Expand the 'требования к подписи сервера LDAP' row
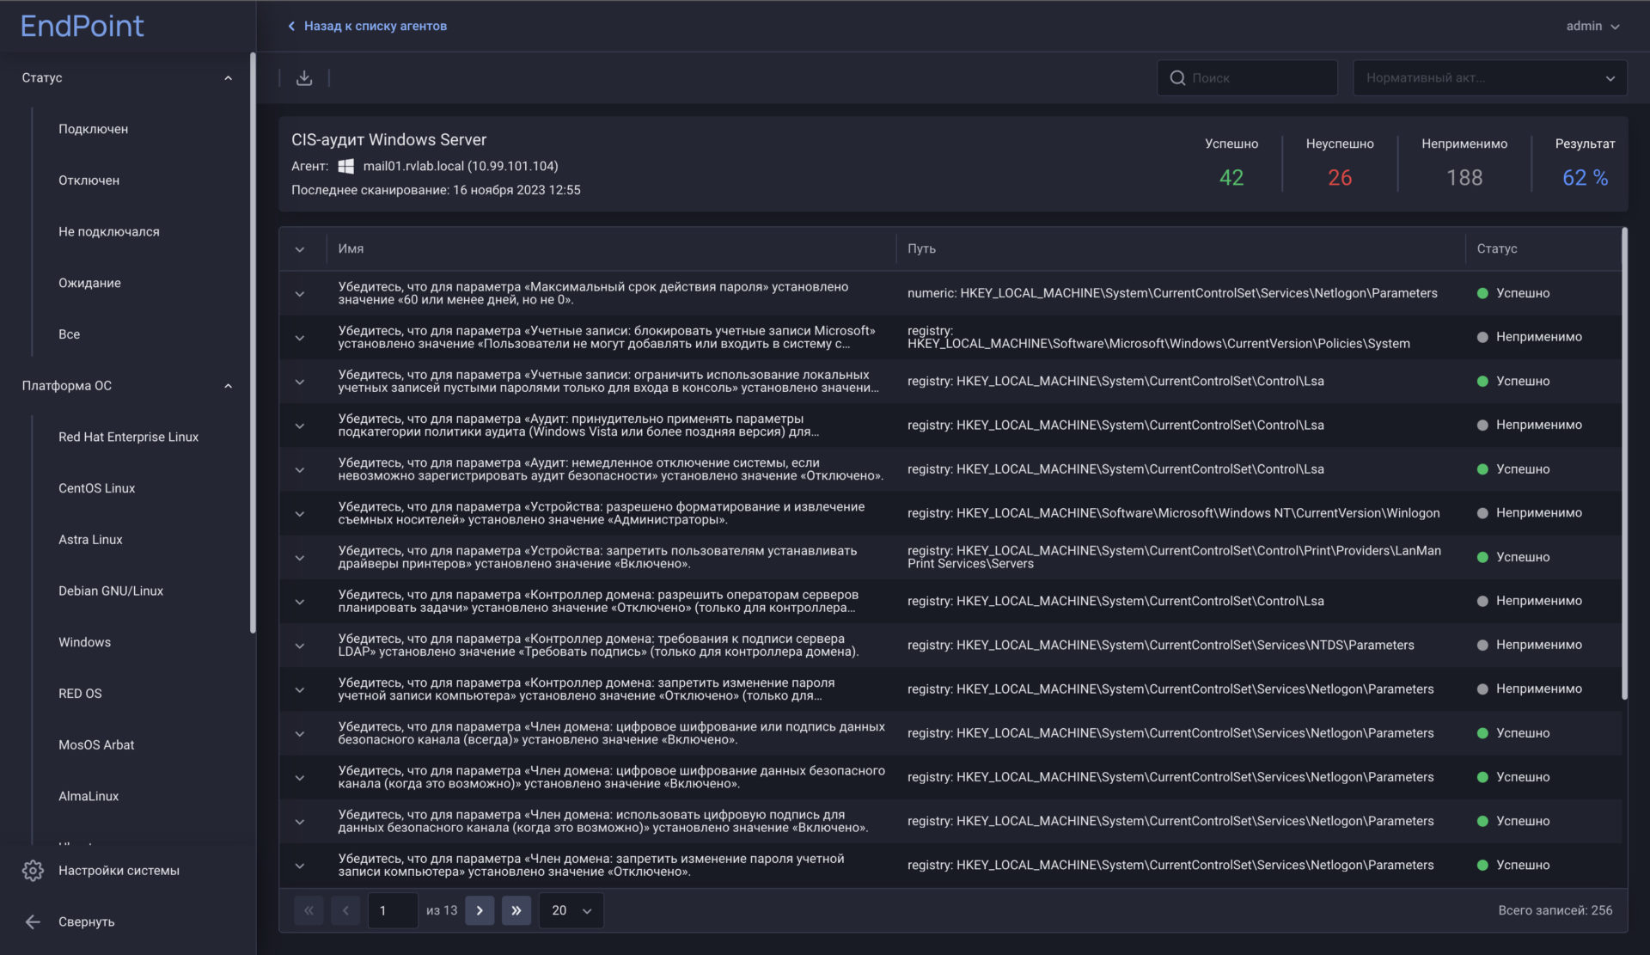1650x955 pixels. click(x=300, y=646)
